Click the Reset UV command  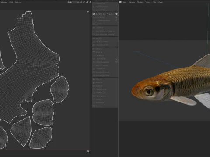click(x=99, y=86)
